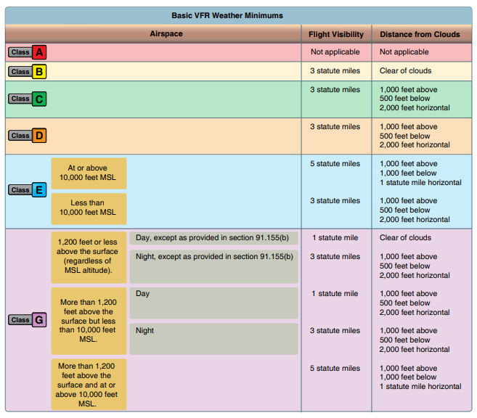Image resolution: width=477 pixels, height=418 pixels.
Task: Click the yellow Class B badge
Action: point(28,72)
